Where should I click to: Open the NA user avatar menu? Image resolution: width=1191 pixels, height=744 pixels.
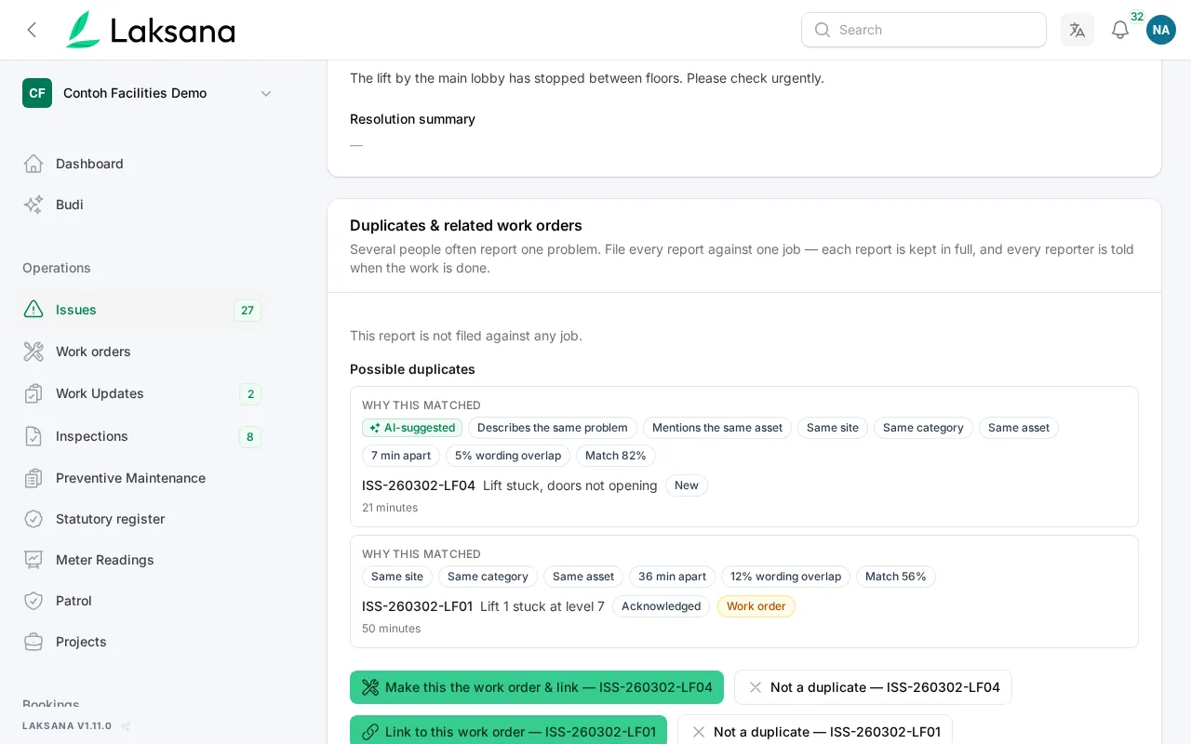[1161, 30]
